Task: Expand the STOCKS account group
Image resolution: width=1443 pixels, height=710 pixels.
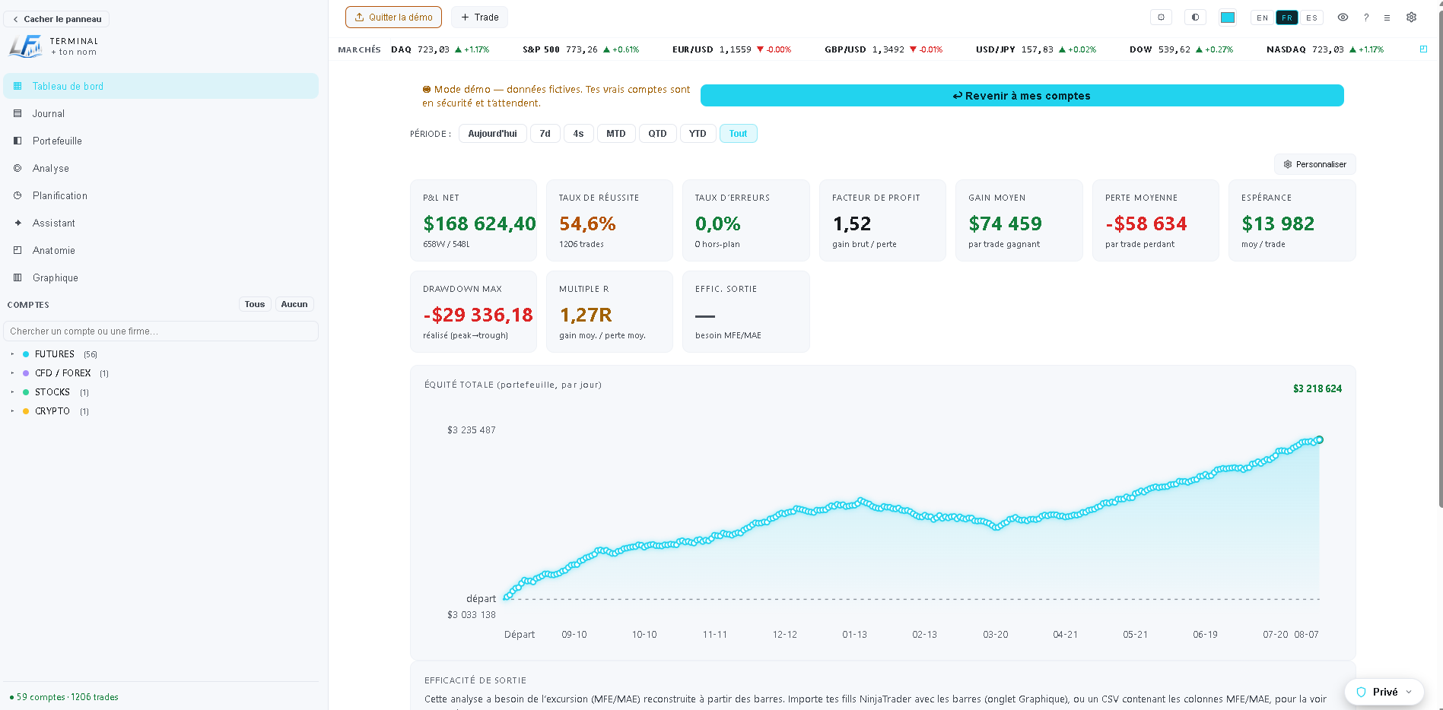Action: [12, 392]
